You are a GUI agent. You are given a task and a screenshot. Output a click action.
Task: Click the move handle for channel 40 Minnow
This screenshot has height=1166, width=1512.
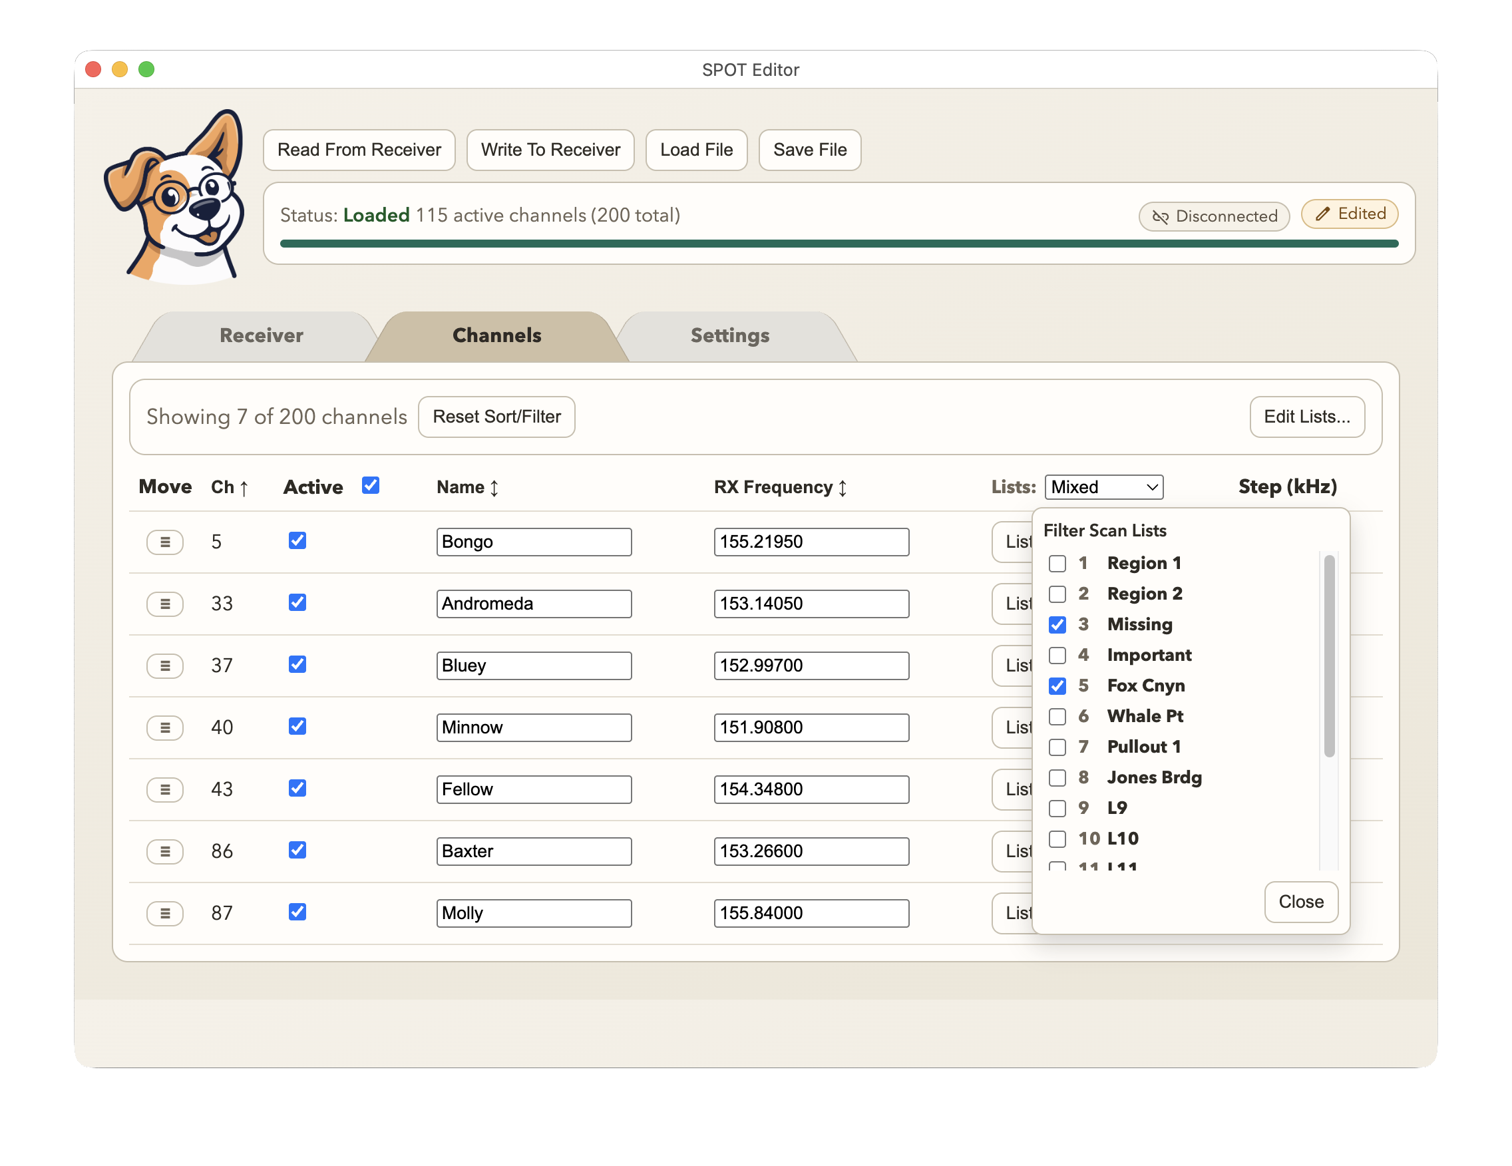(x=165, y=727)
